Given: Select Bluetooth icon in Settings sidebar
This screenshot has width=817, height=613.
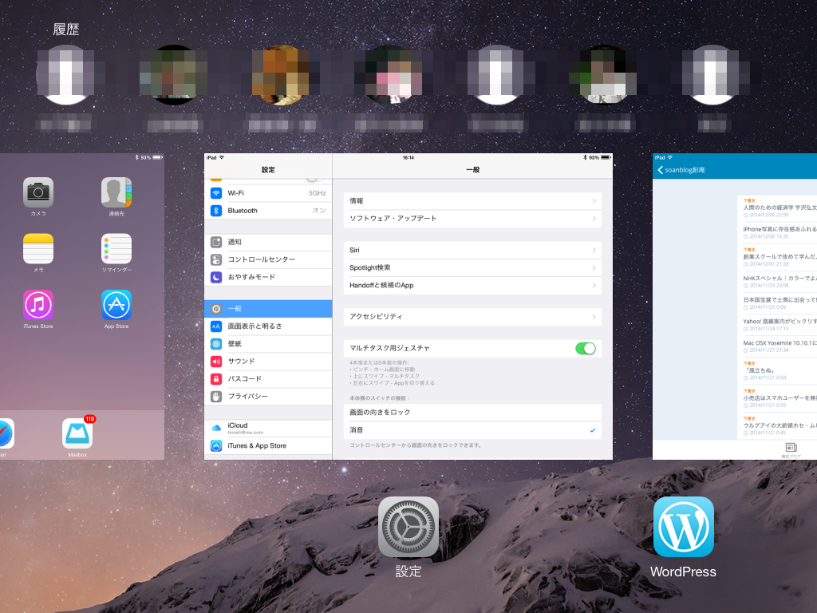Looking at the screenshot, I should 216,211.
